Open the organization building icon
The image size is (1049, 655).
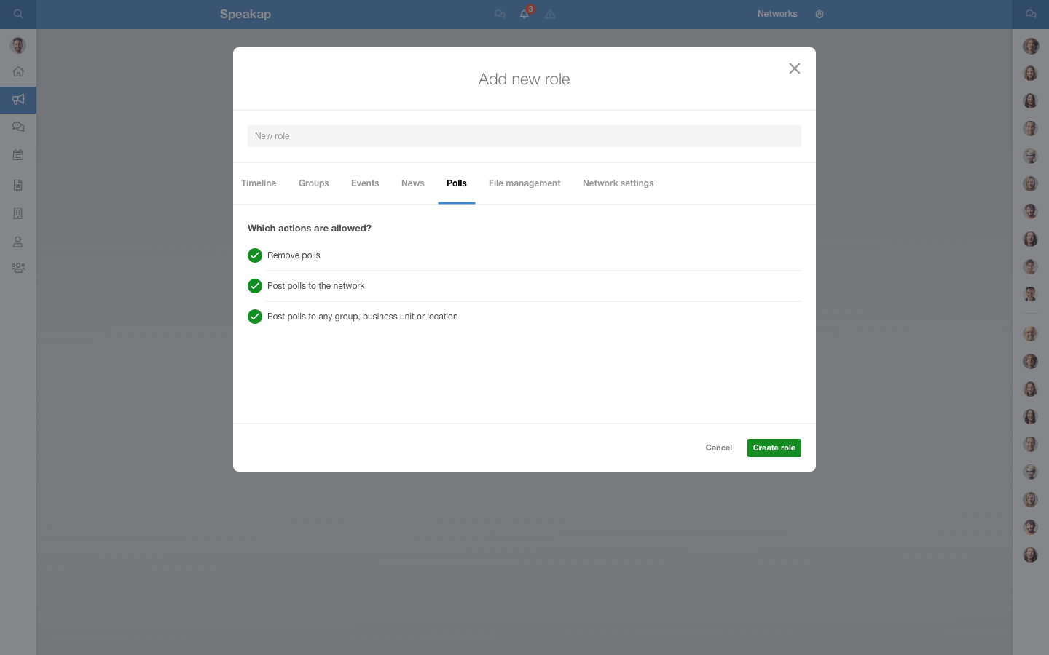point(17,213)
